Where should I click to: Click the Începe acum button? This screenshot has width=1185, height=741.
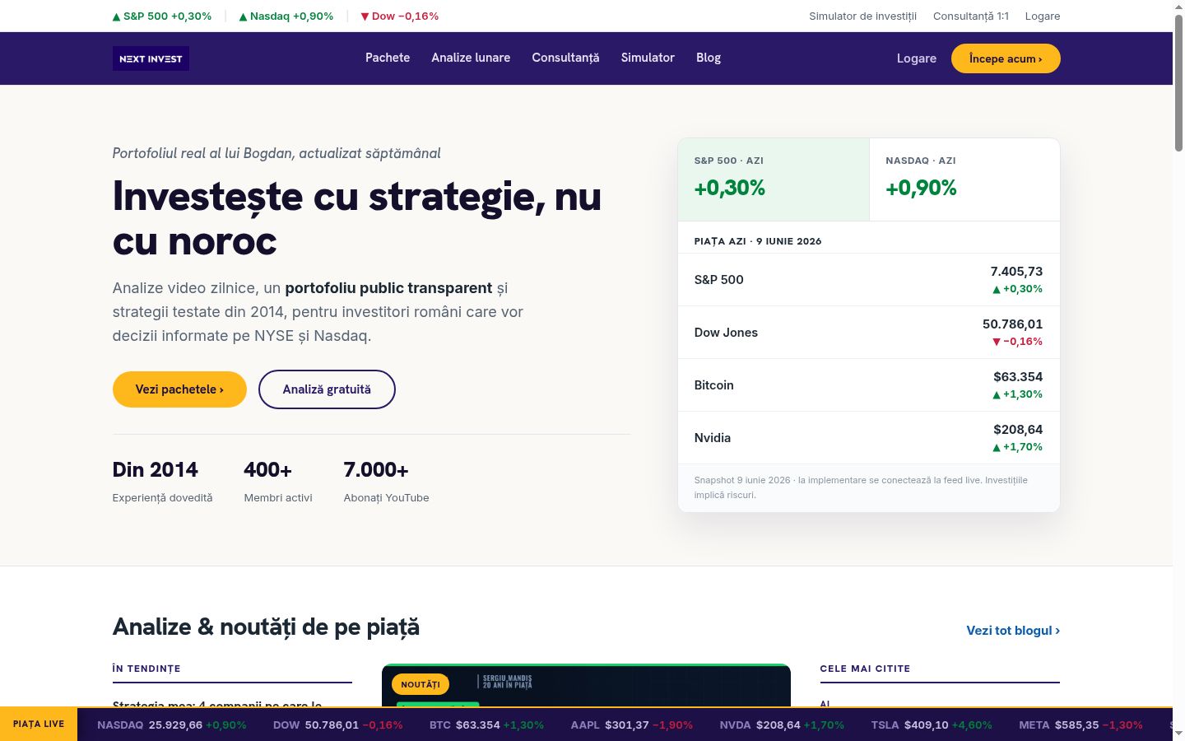coord(1006,58)
